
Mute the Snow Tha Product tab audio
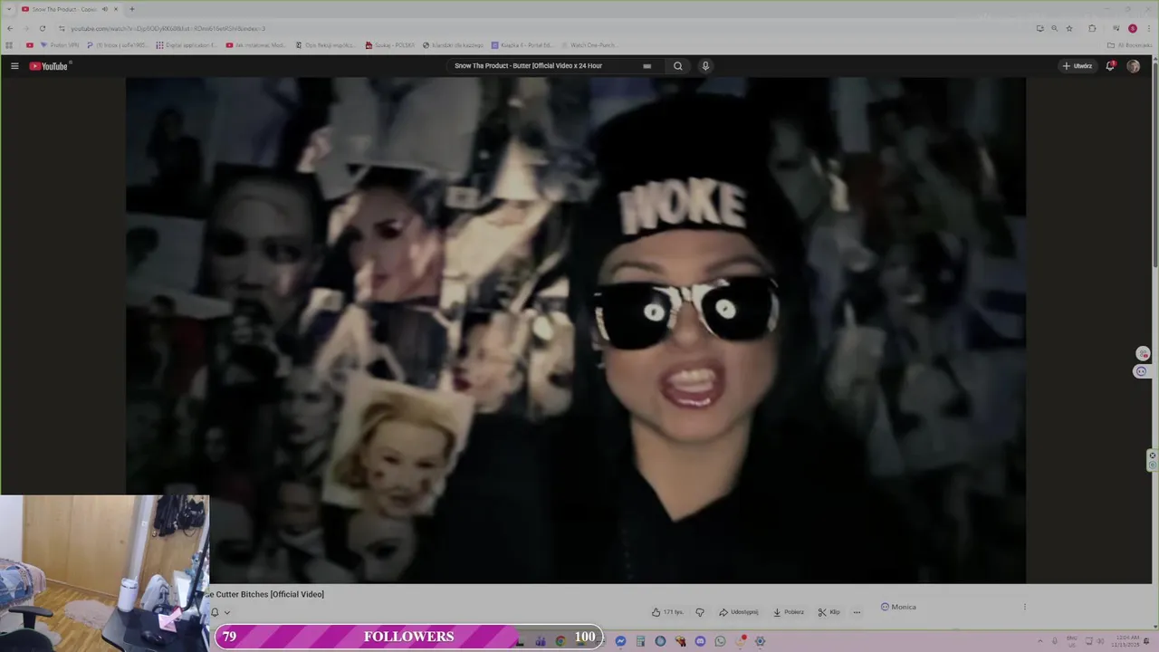(104, 9)
